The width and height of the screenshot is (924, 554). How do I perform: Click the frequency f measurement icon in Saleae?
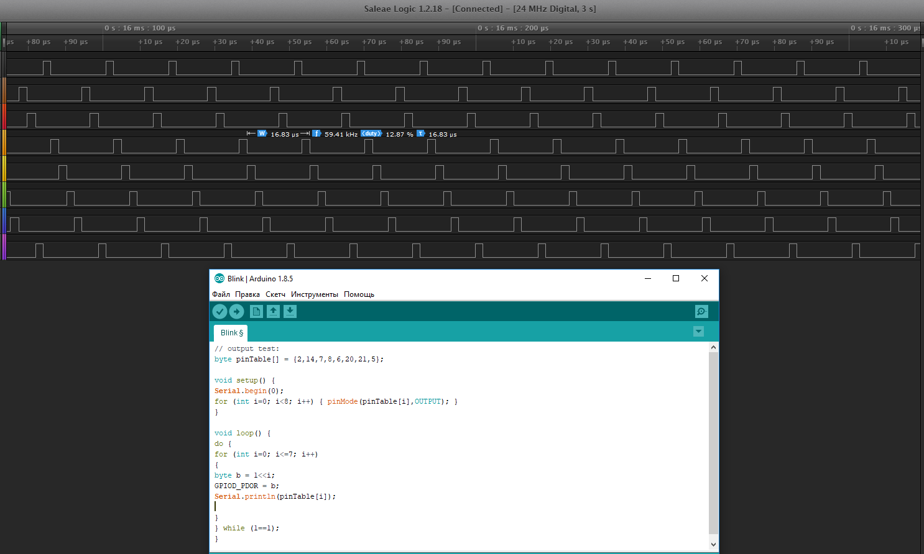click(316, 134)
